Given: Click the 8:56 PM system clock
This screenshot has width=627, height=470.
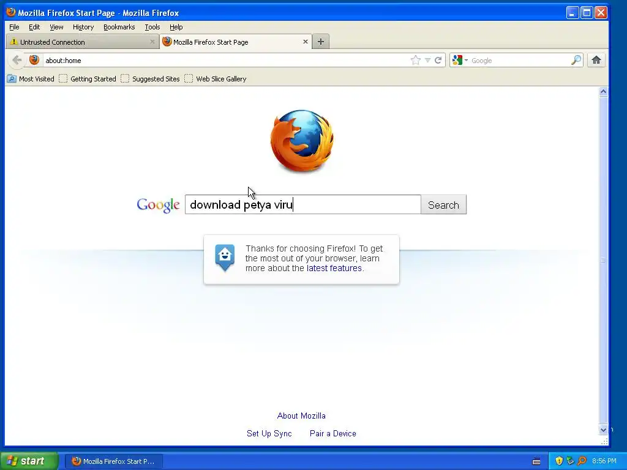Looking at the screenshot, I should (604, 461).
